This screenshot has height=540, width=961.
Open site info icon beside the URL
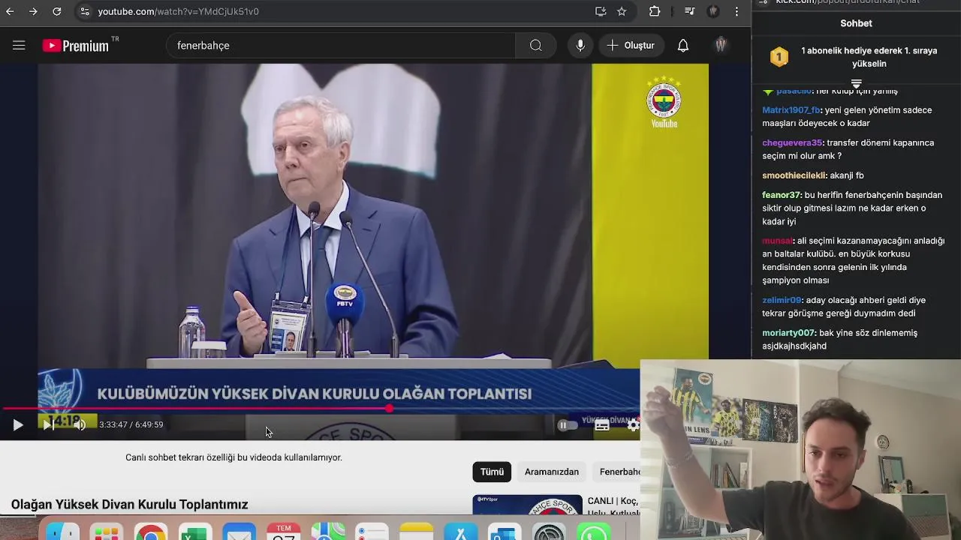85,11
